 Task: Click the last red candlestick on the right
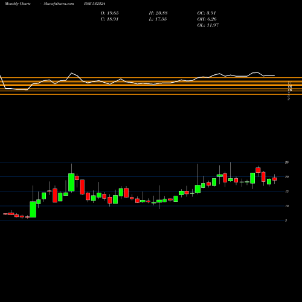(x=275, y=179)
